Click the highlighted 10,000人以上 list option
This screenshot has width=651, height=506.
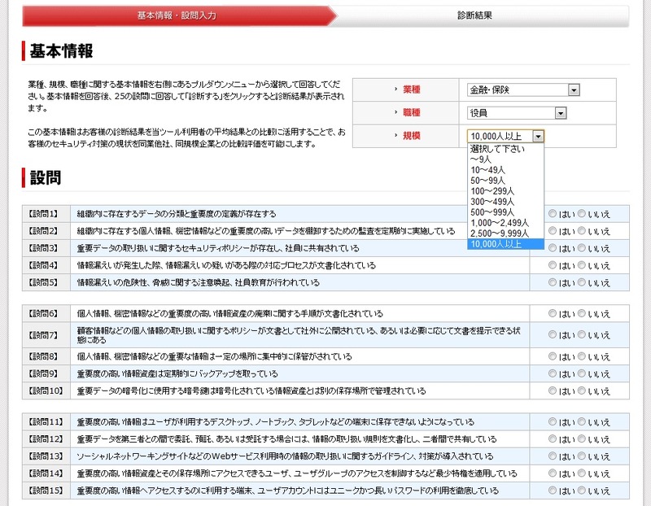coord(496,244)
